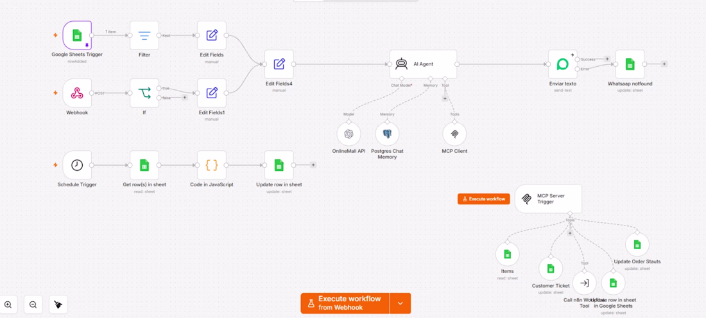The image size is (706, 318).
Task: Open the AI Agent node
Action: point(423,64)
